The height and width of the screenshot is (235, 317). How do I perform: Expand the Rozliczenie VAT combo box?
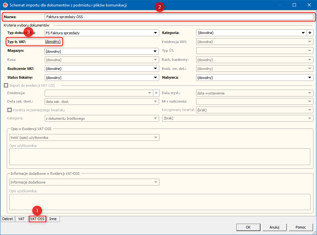[156, 69]
